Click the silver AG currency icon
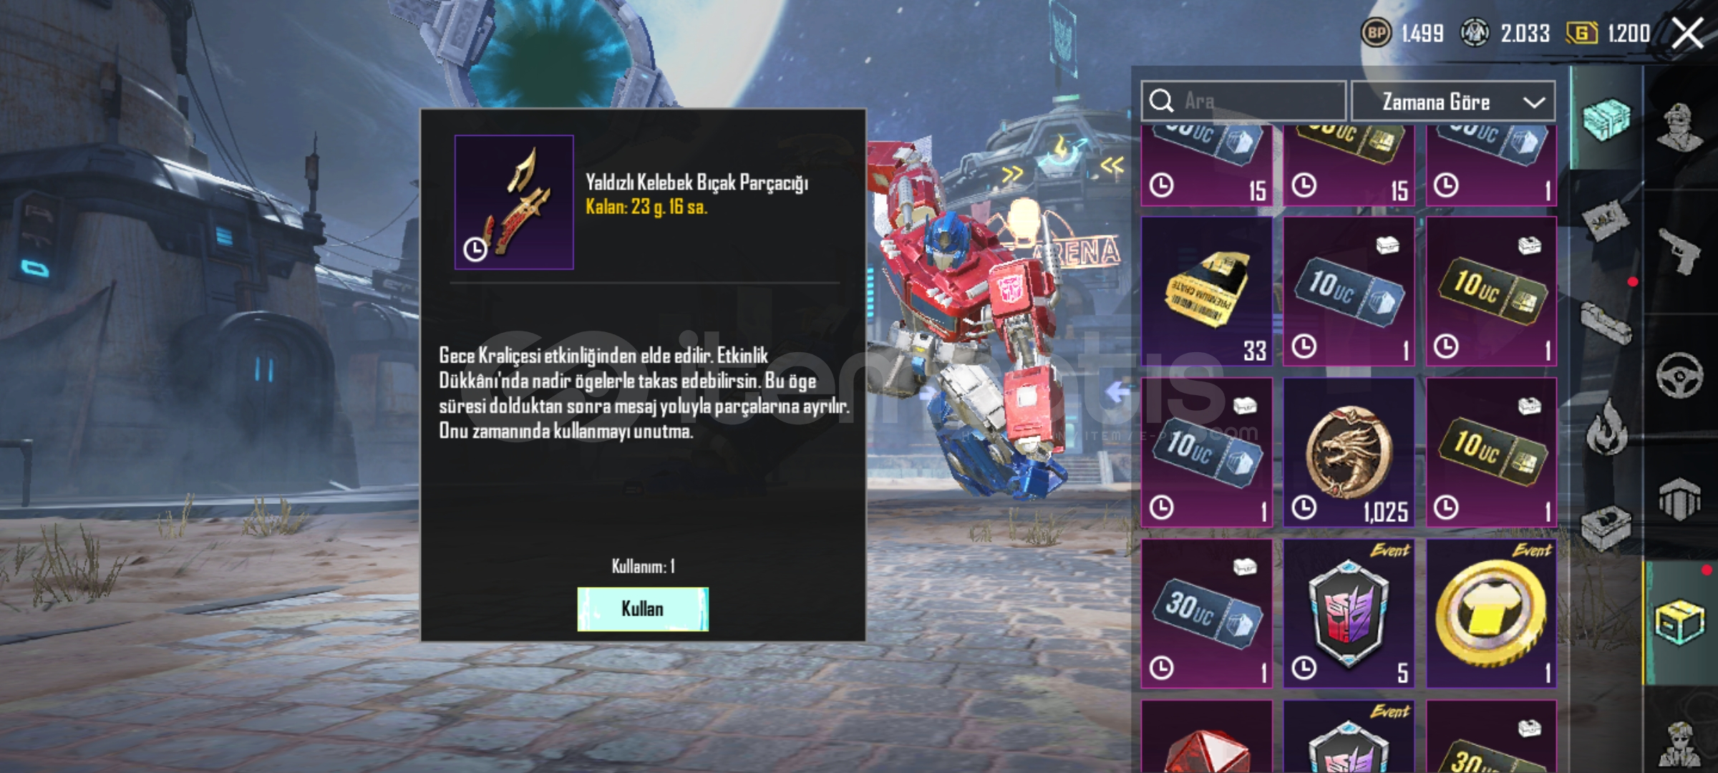The height and width of the screenshot is (773, 1718). point(1475,33)
